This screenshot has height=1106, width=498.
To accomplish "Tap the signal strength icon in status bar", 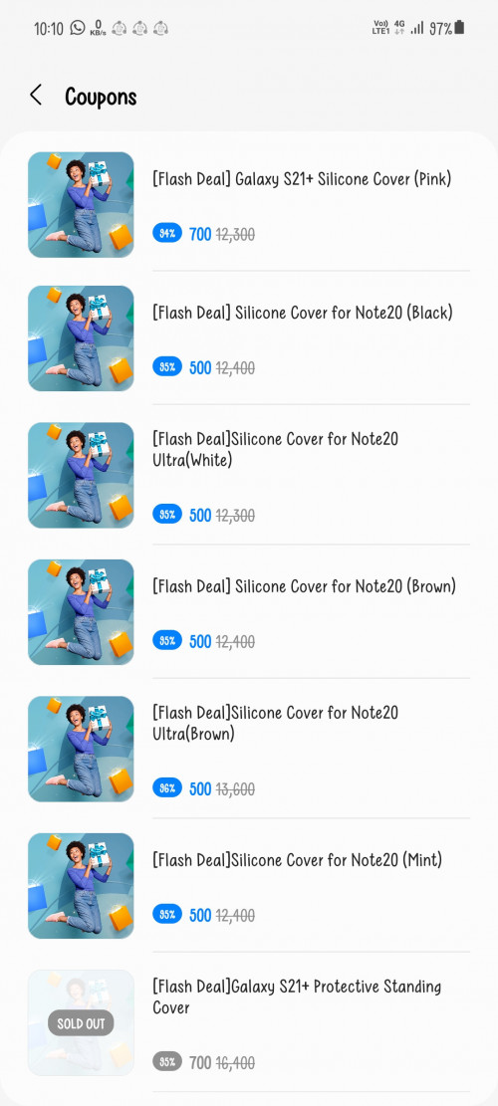I will click(x=417, y=28).
